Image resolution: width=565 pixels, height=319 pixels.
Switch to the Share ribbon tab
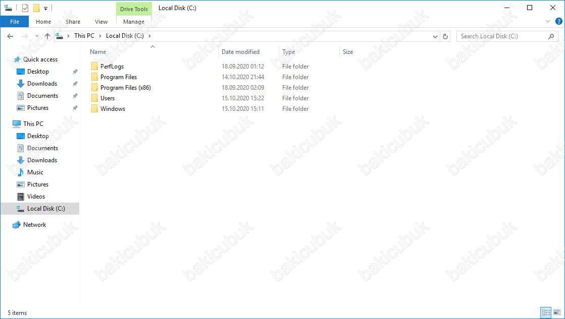tap(73, 22)
